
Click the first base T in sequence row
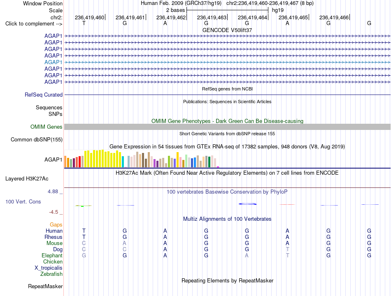pos(84,23)
